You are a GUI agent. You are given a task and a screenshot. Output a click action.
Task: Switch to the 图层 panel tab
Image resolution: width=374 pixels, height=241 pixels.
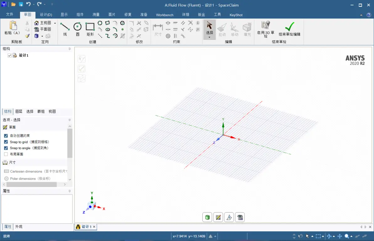(x=19, y=112)
